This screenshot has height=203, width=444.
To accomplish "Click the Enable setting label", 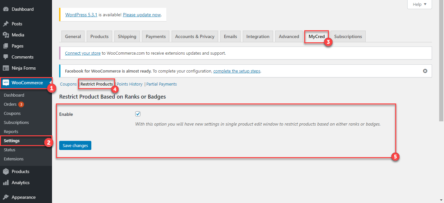I will coord(66,114).
